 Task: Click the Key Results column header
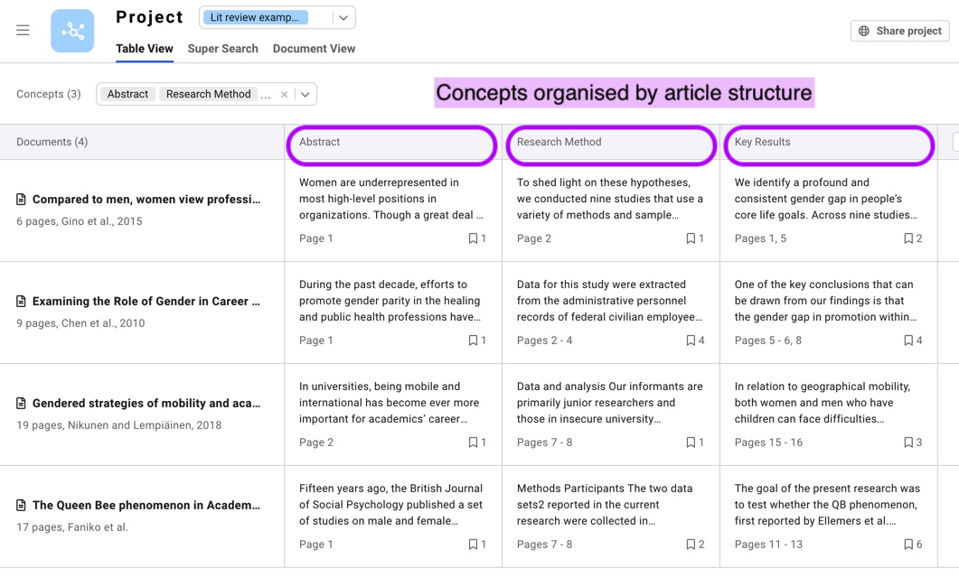(829, 143)
